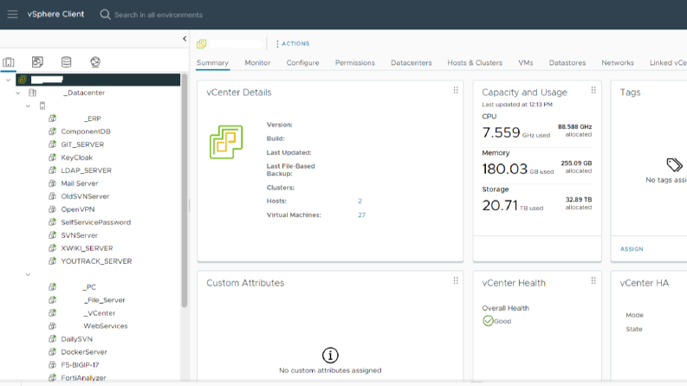This screenshot has height=386, width=687.
Task: Open the VMs tab
Action: [x=526, y=62]
